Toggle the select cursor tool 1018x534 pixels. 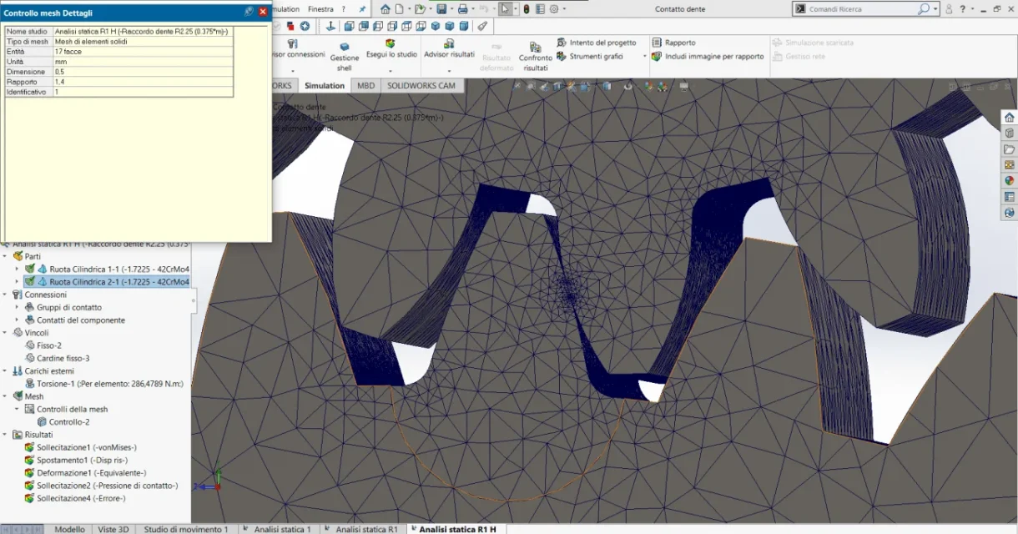505,9
